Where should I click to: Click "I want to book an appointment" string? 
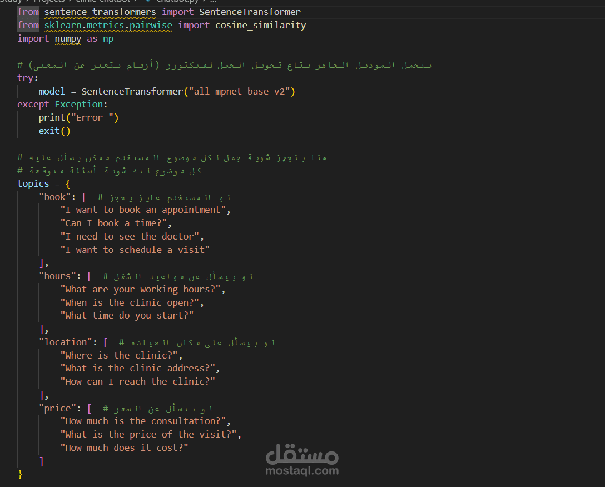(143, 210)
